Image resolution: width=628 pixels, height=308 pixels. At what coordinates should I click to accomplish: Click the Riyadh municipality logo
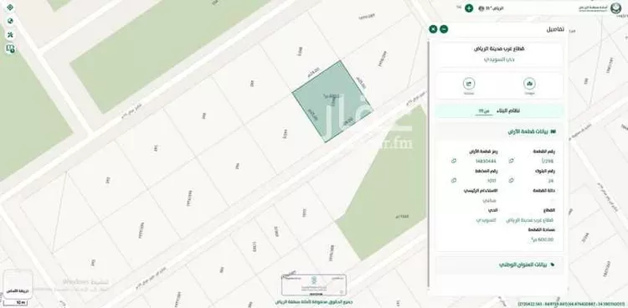(x=615, y=8)
